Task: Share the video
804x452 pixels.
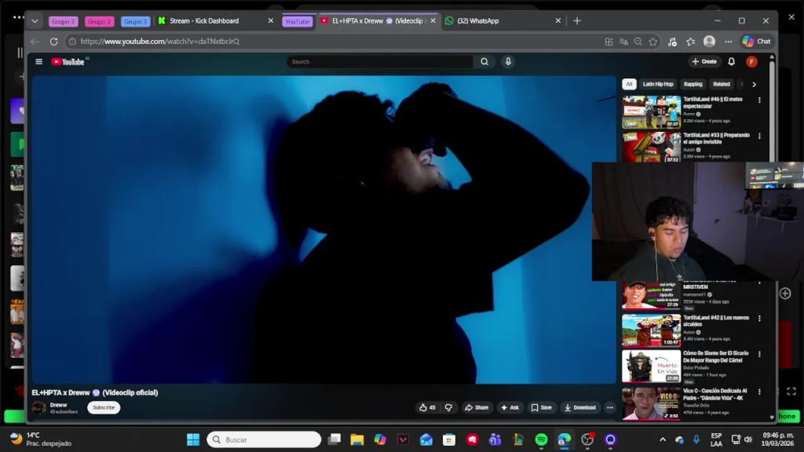Action: click(x=476, y=407)
